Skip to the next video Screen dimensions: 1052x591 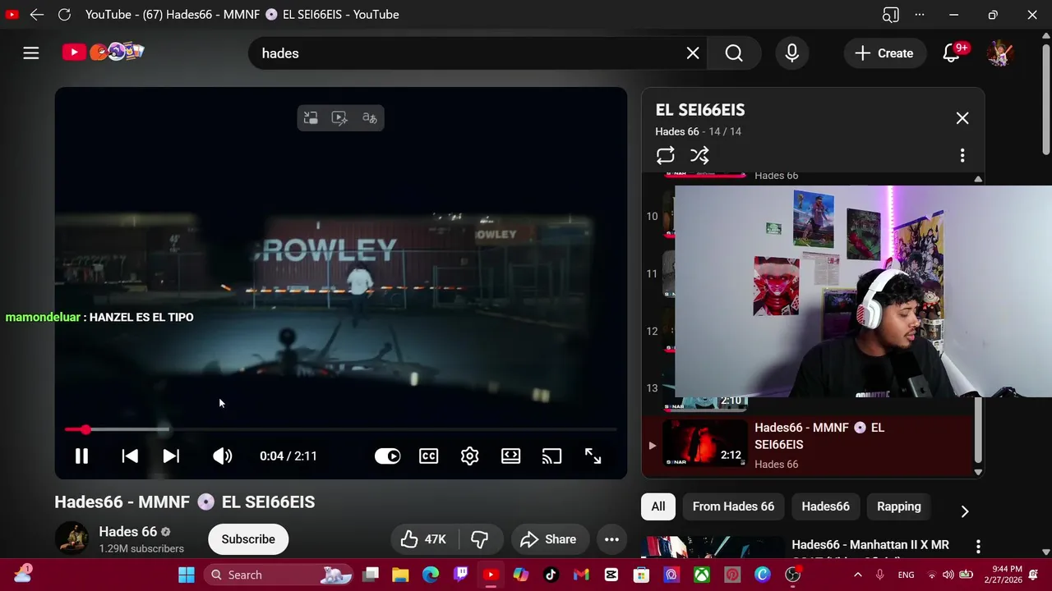click(171, 456)
